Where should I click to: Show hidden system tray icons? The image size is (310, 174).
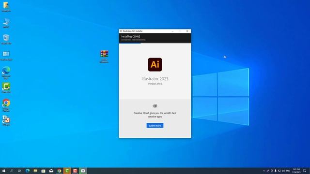(263, 171)
